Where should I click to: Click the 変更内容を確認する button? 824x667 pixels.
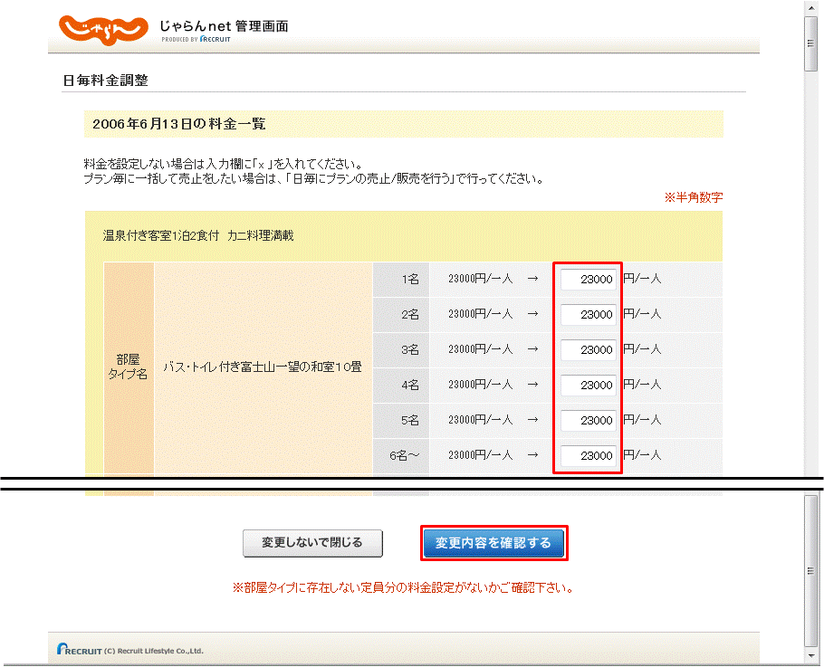point(493,543)
